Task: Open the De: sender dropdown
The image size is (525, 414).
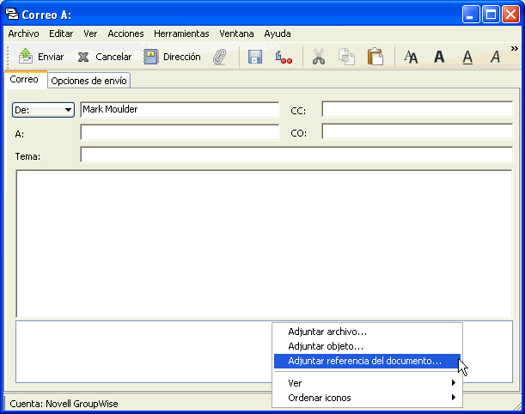Action: click(44, 110)
